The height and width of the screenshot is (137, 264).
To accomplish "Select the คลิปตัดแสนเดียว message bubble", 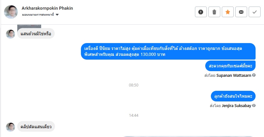I will pos(36,126).
